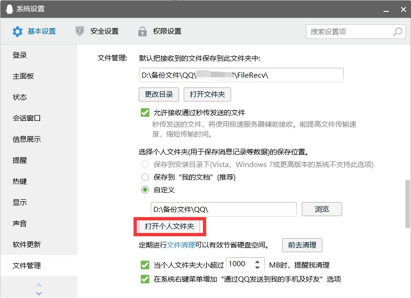This screenshot has height=298, width=411.
Task: Uncheck the 通过QQ发送到我的手机及好友 option
Action: click(145, 278)
